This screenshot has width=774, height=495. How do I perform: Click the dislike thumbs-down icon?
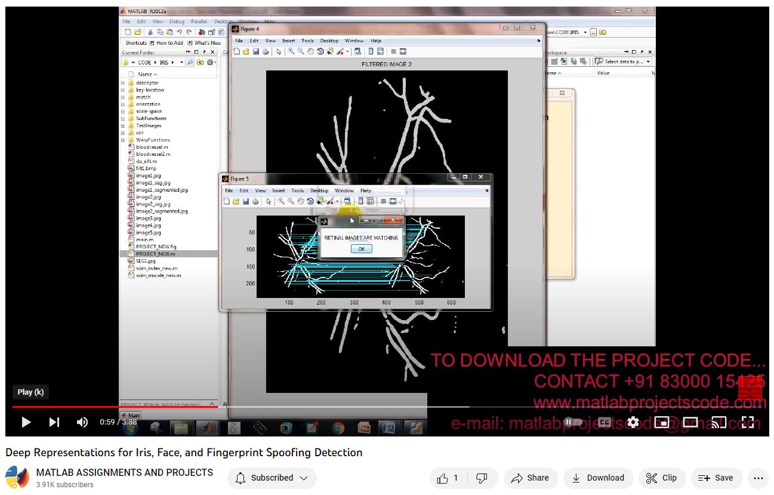click(x=482, y=478)
